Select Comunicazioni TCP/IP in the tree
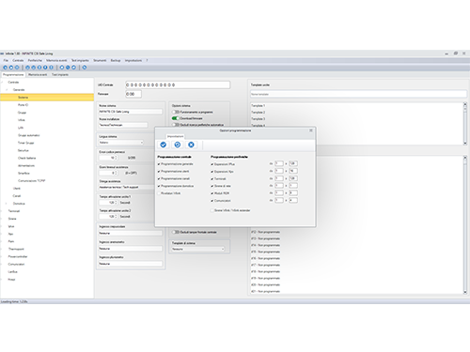Screen dimensions: 470x352 tap(31, 181)
